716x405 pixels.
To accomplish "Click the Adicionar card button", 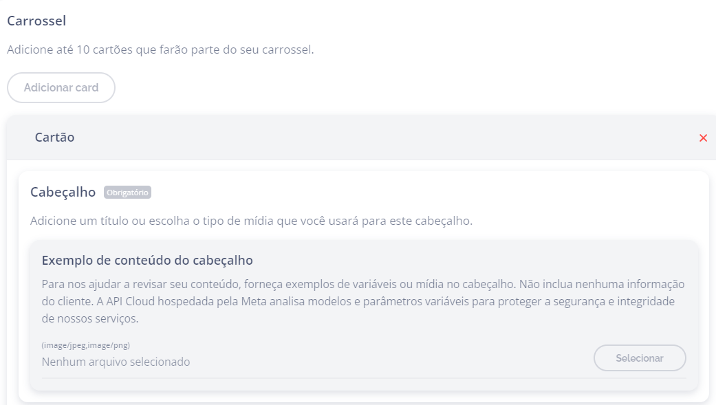I will 61,88.
